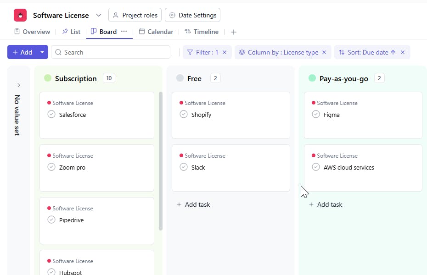
Task: Click the plus icon to add view
Action: (234, 32)
